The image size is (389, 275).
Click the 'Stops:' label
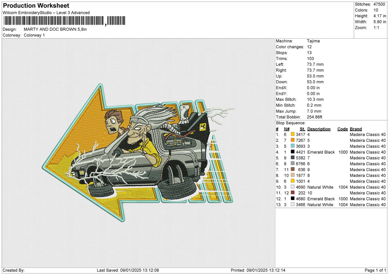[x=282, y=53]
